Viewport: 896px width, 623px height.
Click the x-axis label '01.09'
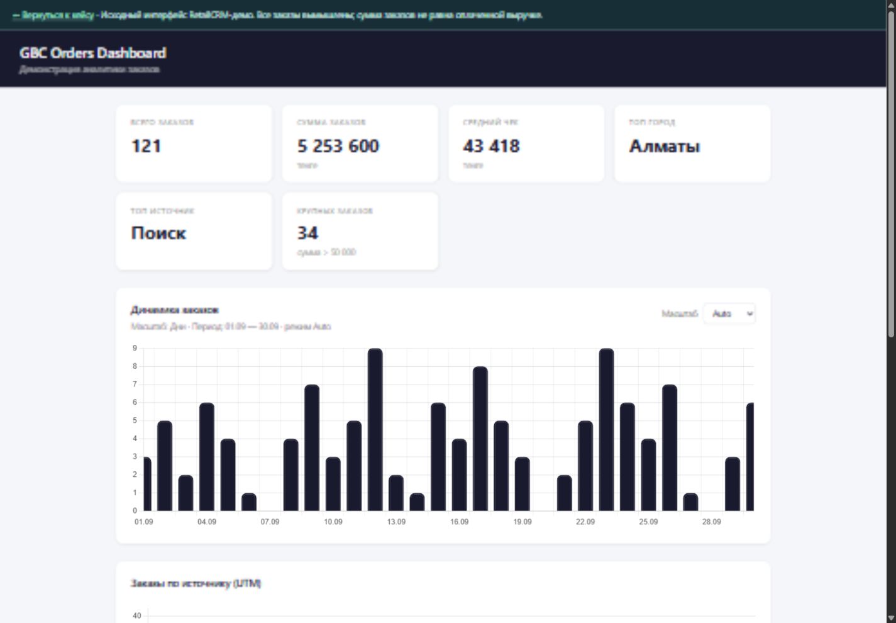pos(144,522)
